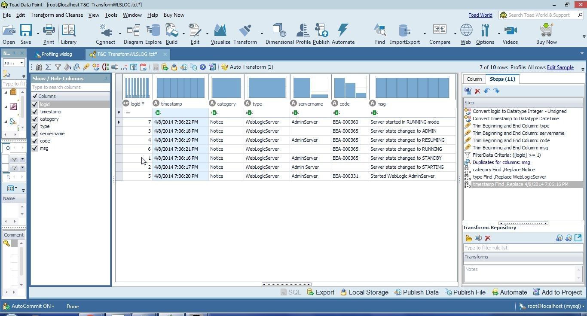The width and height of the screenshot is (587, 316).
Task: Uncheck the msg column checkbox
Action: click(35, 148)
